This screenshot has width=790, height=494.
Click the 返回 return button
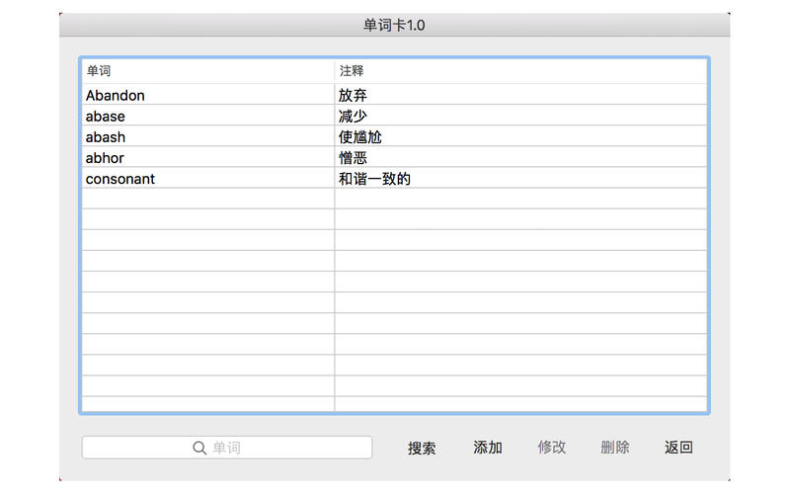(678, 448)
